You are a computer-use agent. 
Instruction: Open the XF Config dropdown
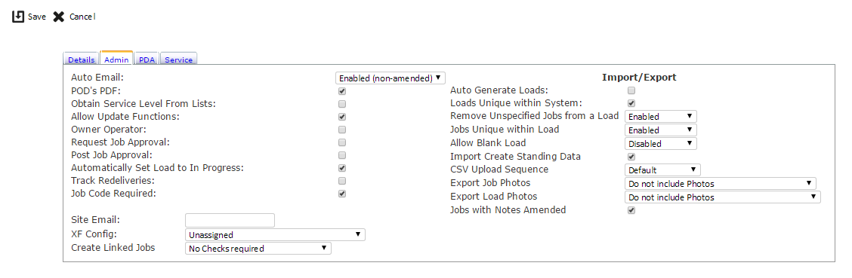(x=276, y=234)
